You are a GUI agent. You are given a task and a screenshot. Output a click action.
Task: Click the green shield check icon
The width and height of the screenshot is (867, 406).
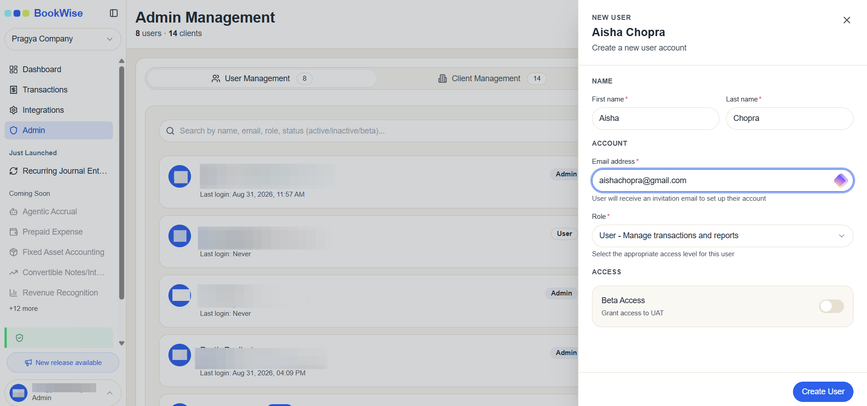point(19,338)
